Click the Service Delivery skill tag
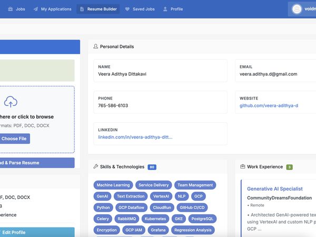The width and height of the screenshot is (316, 237). click(x=154, y=185)
